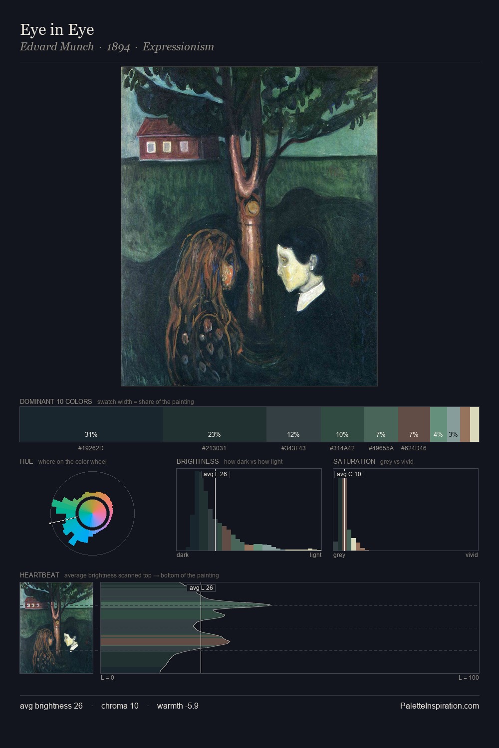Click the 'BRIGHTNESS' section heading

[198, 461]
